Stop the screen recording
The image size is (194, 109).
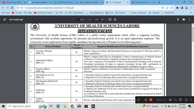pyautogui.click(x=151, y=100)
